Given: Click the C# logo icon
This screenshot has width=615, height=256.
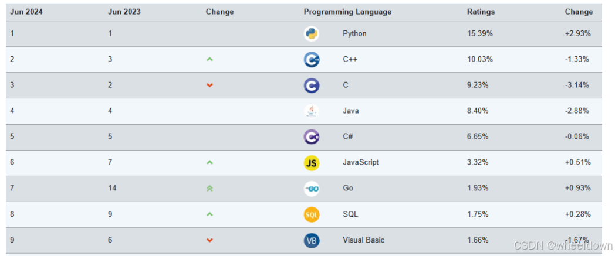Looking at the screenshot, I should 312,136.
